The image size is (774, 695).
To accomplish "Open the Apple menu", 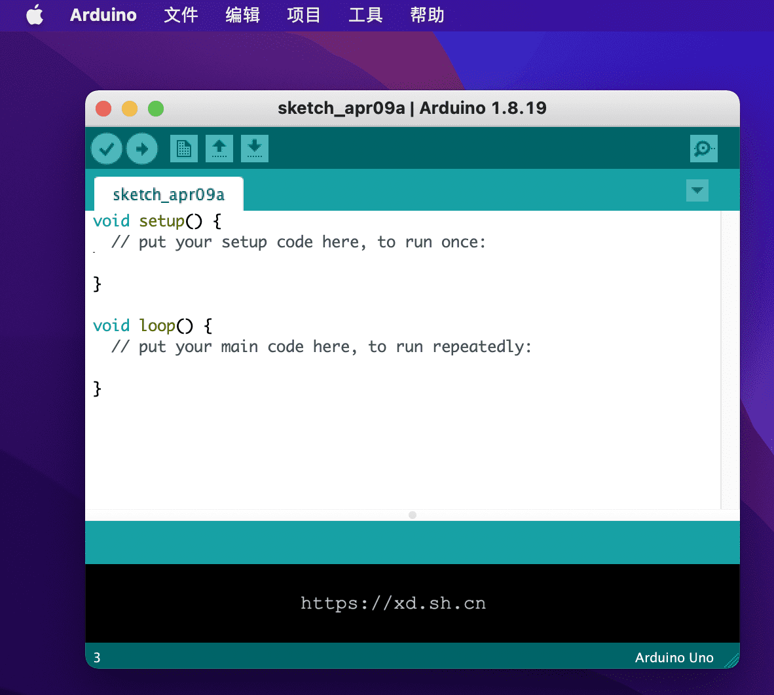I will pyautogui.click(x=35, y=15).
